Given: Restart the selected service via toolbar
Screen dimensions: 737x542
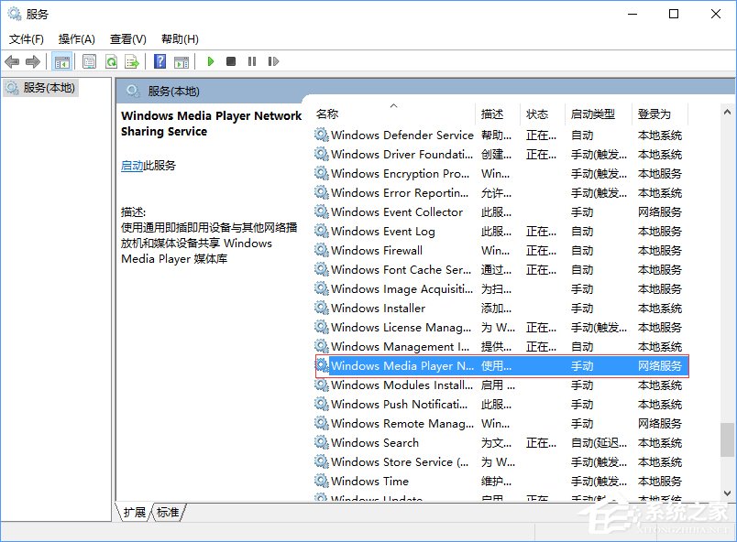Looking at the screenshot, I should pyautogui.click(x=273, y=61).
